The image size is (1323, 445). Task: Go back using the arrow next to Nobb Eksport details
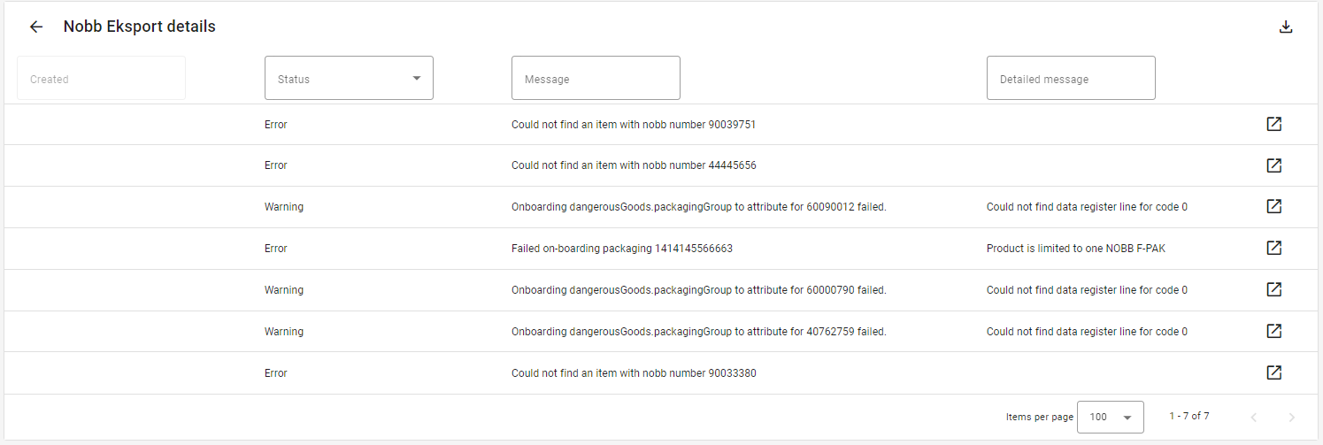point(36,27)
